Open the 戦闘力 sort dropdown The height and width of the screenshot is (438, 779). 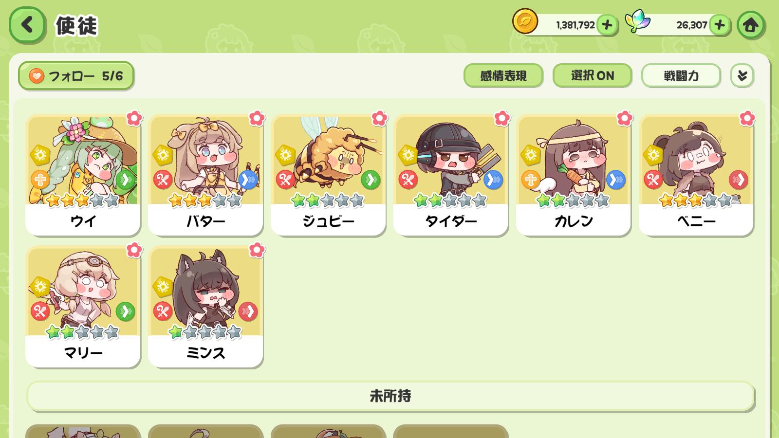681,75
